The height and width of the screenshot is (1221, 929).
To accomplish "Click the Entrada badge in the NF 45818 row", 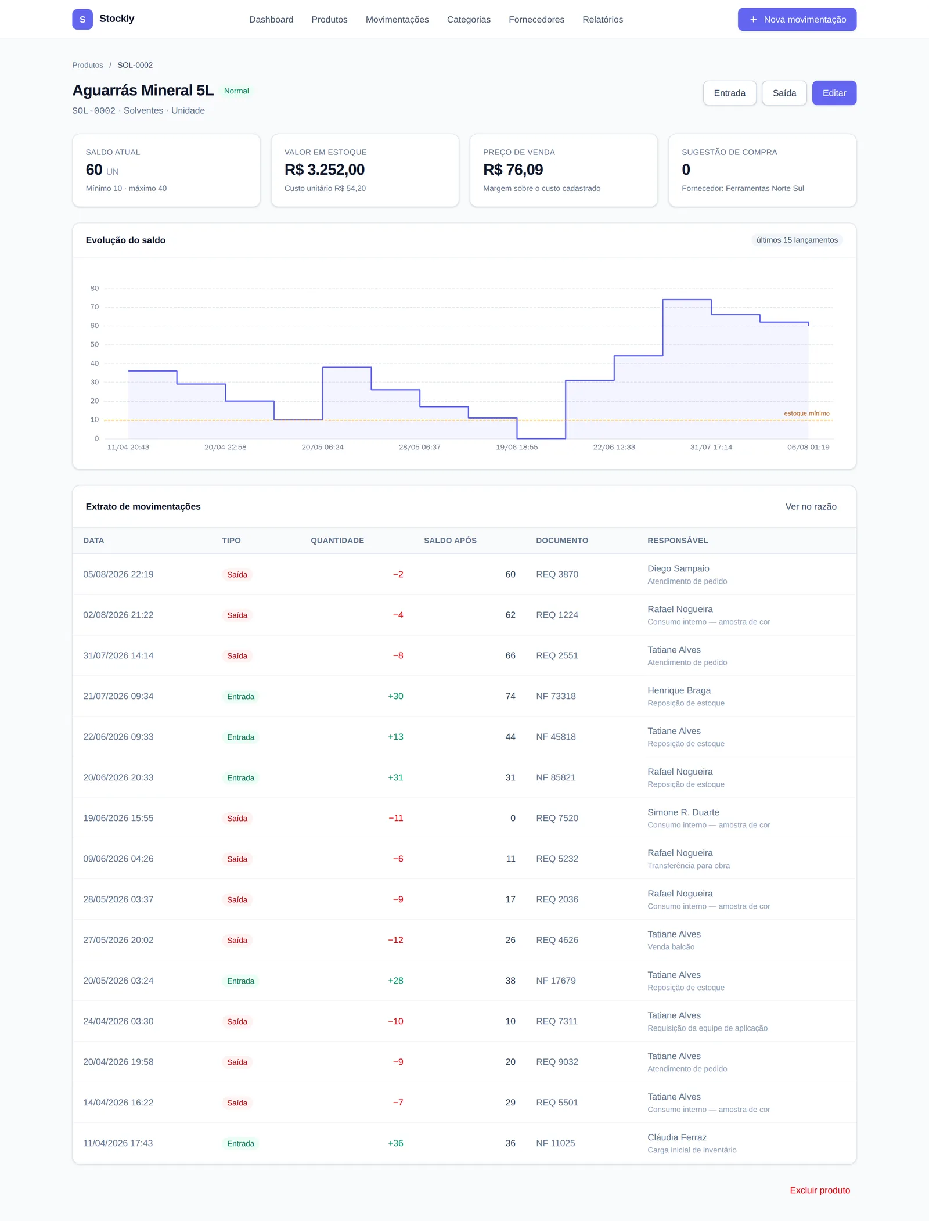I will 240,737.
